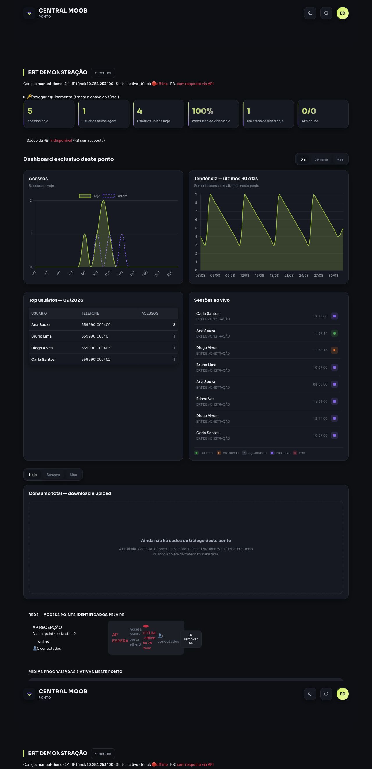Screen dimensions: 372x769
Task: Click Ana Souza 11:37:14 liberada status icon
Action: [335, 333]
